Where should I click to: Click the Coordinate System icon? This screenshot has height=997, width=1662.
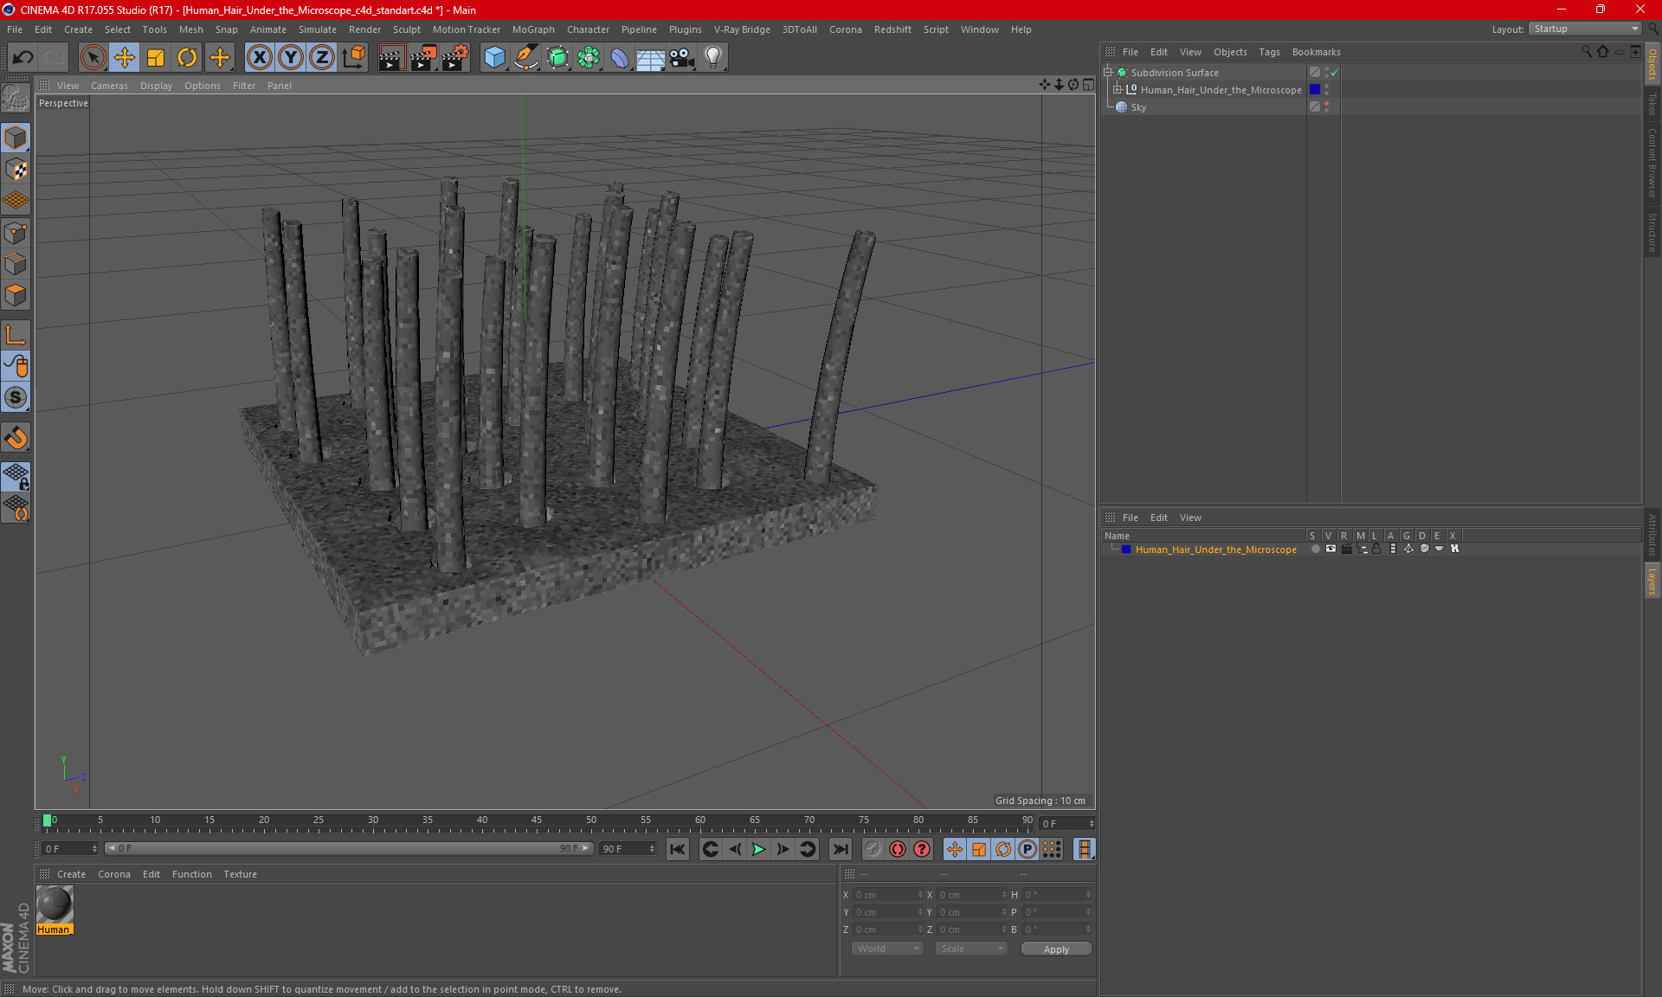click(x=353, y=58)
